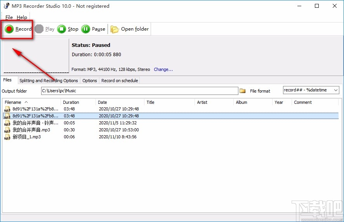Open the Options tab
Screen dimensions: 344x222
(90, 81)
